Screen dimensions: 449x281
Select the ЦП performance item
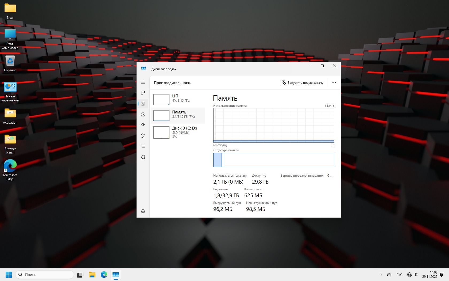tap(178, 99)
